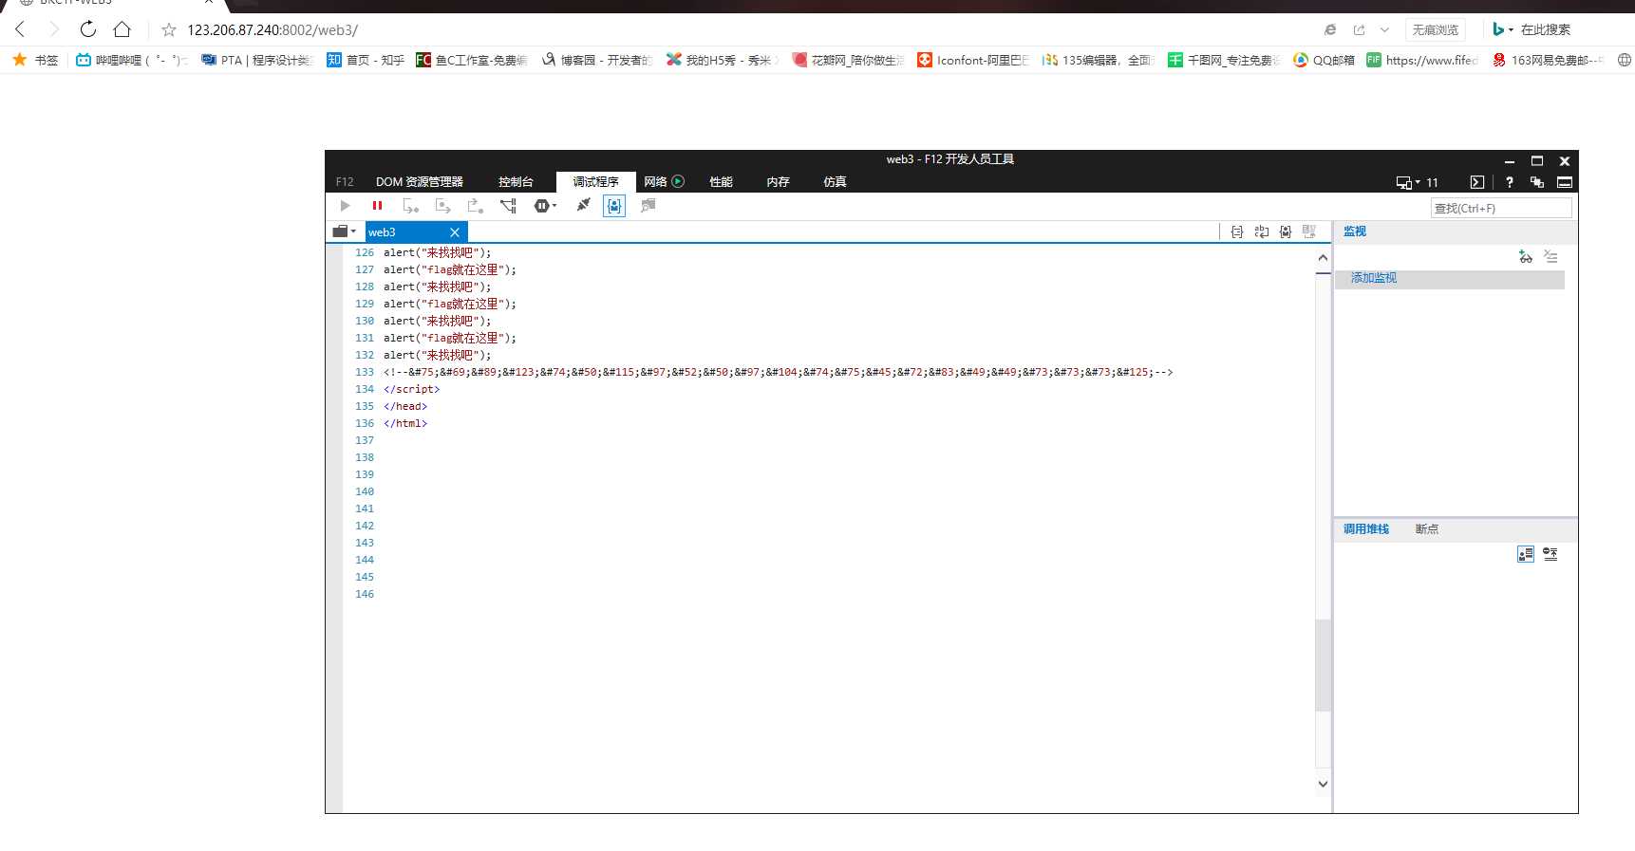Open the file picker folder dropdown

click(x=345, y=231)
